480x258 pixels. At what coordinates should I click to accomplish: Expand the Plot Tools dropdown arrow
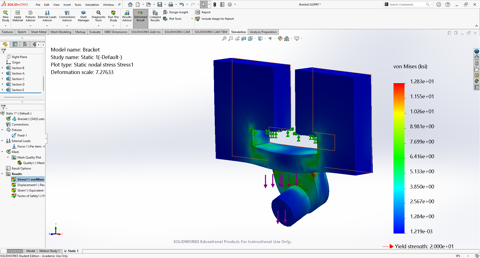point(192,19)
